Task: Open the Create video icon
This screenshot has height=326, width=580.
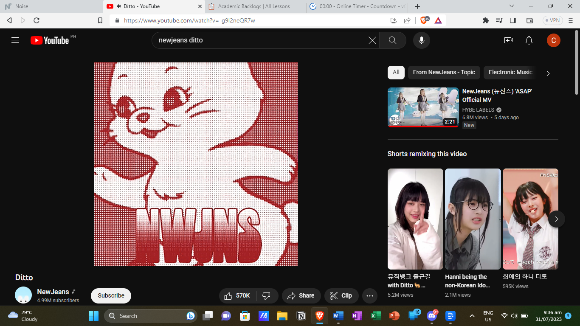Action: coord(509,40)
